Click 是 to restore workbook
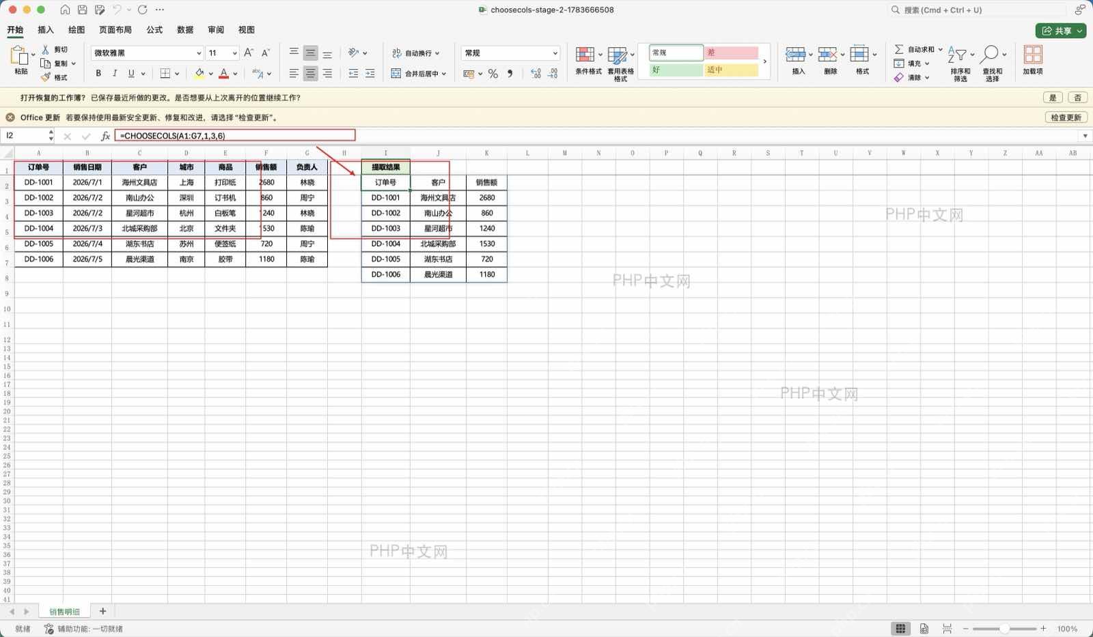Screen dimensions: 1093x637 pos(1053,98)
